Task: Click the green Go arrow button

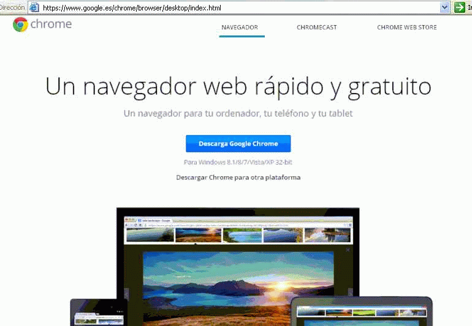Action: (x=459, y=7)
